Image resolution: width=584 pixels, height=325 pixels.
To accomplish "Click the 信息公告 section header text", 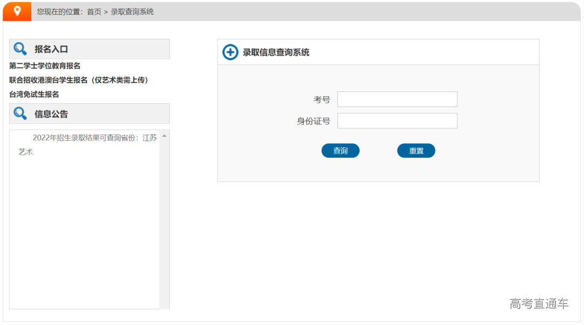I will (51, 114).
